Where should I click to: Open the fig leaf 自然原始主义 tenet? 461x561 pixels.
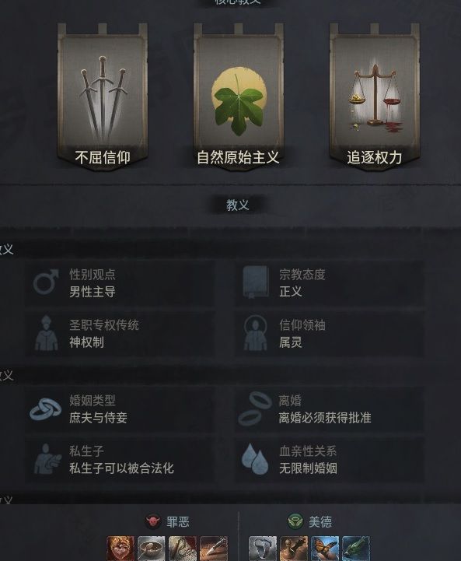tap(239, 96)
